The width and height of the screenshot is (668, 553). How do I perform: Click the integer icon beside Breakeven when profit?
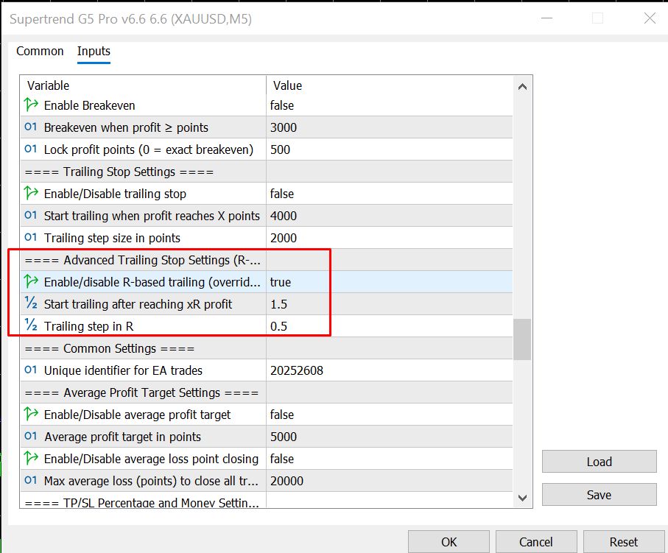point(31,127)
